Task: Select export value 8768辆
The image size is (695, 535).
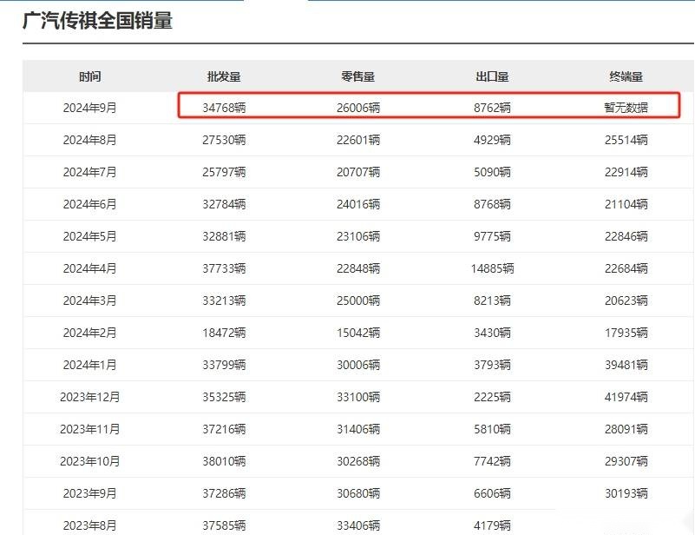Action: tap(492, 204)
